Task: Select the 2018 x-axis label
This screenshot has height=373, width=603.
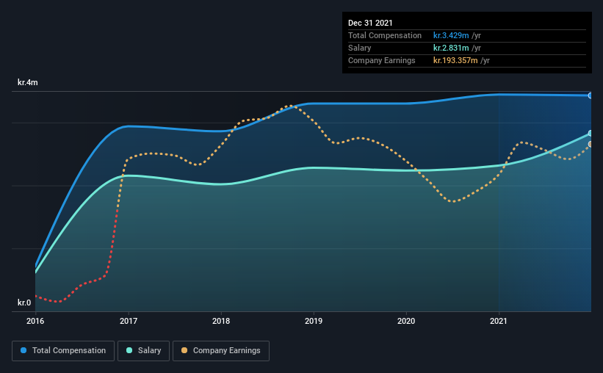Action: pyautogui.click(x=221, y=321)
